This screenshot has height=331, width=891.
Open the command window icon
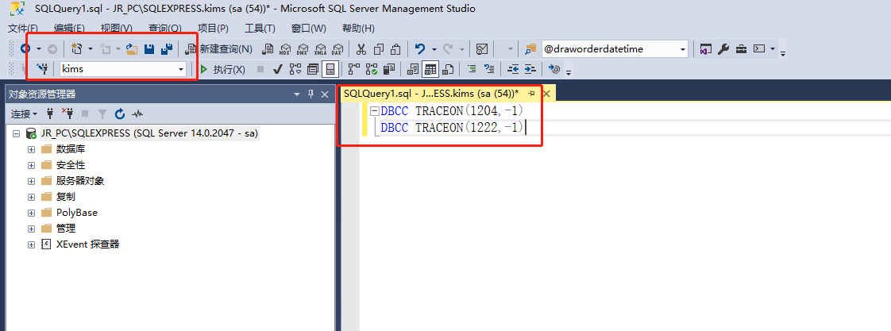click(759, 49)
